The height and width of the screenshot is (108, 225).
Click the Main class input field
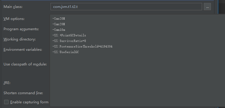126,6
